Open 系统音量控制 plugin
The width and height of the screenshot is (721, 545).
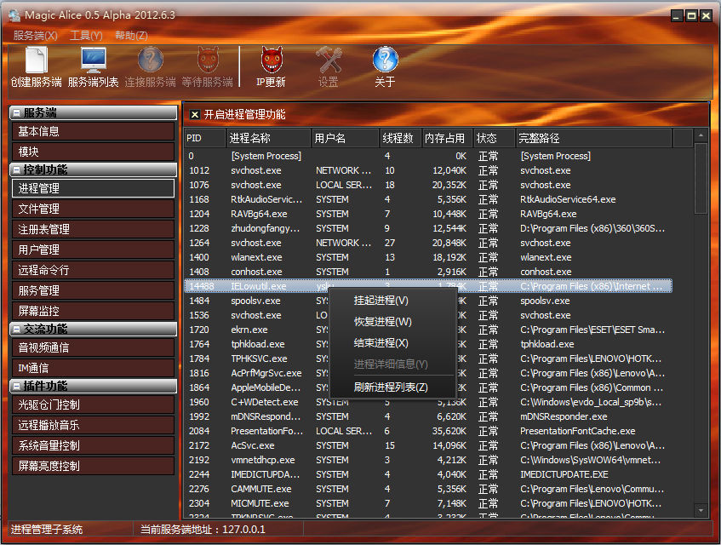(93, 445)
